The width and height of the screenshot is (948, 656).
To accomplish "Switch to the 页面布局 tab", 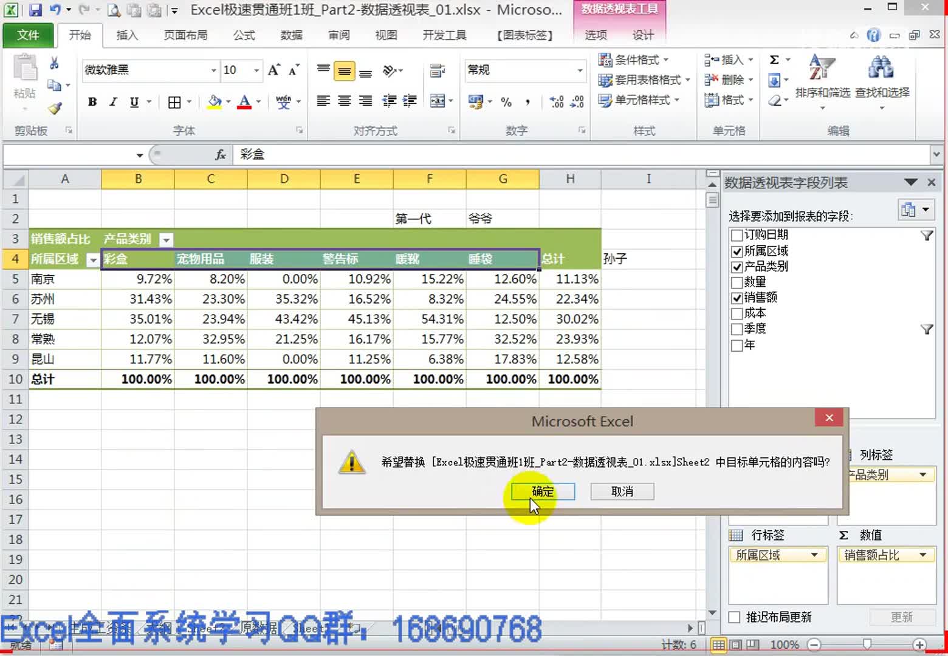I will tap(185, 35).
